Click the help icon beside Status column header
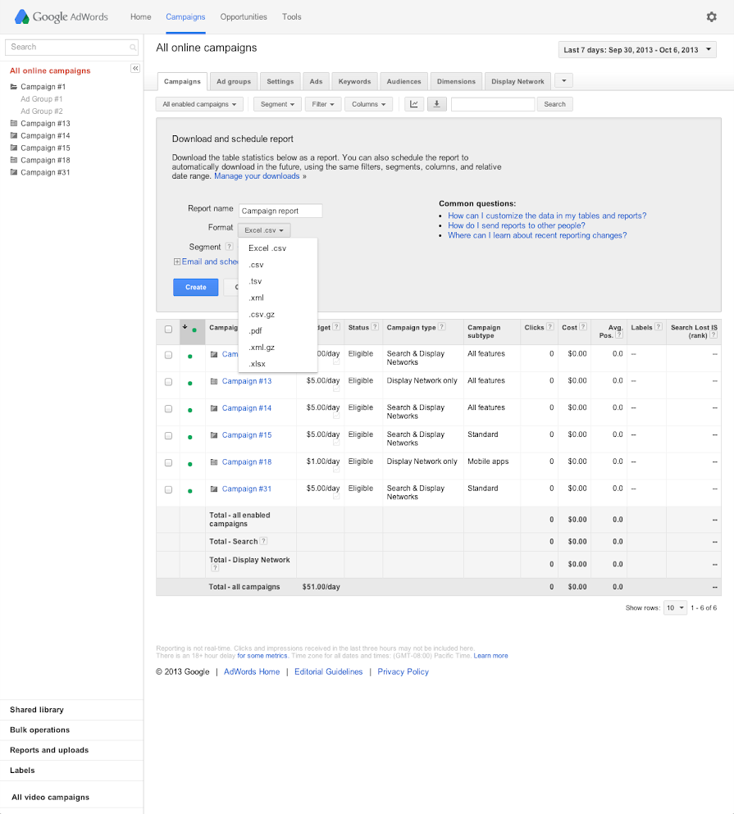The width and height of the screenshot is (734, 814). 375,327
